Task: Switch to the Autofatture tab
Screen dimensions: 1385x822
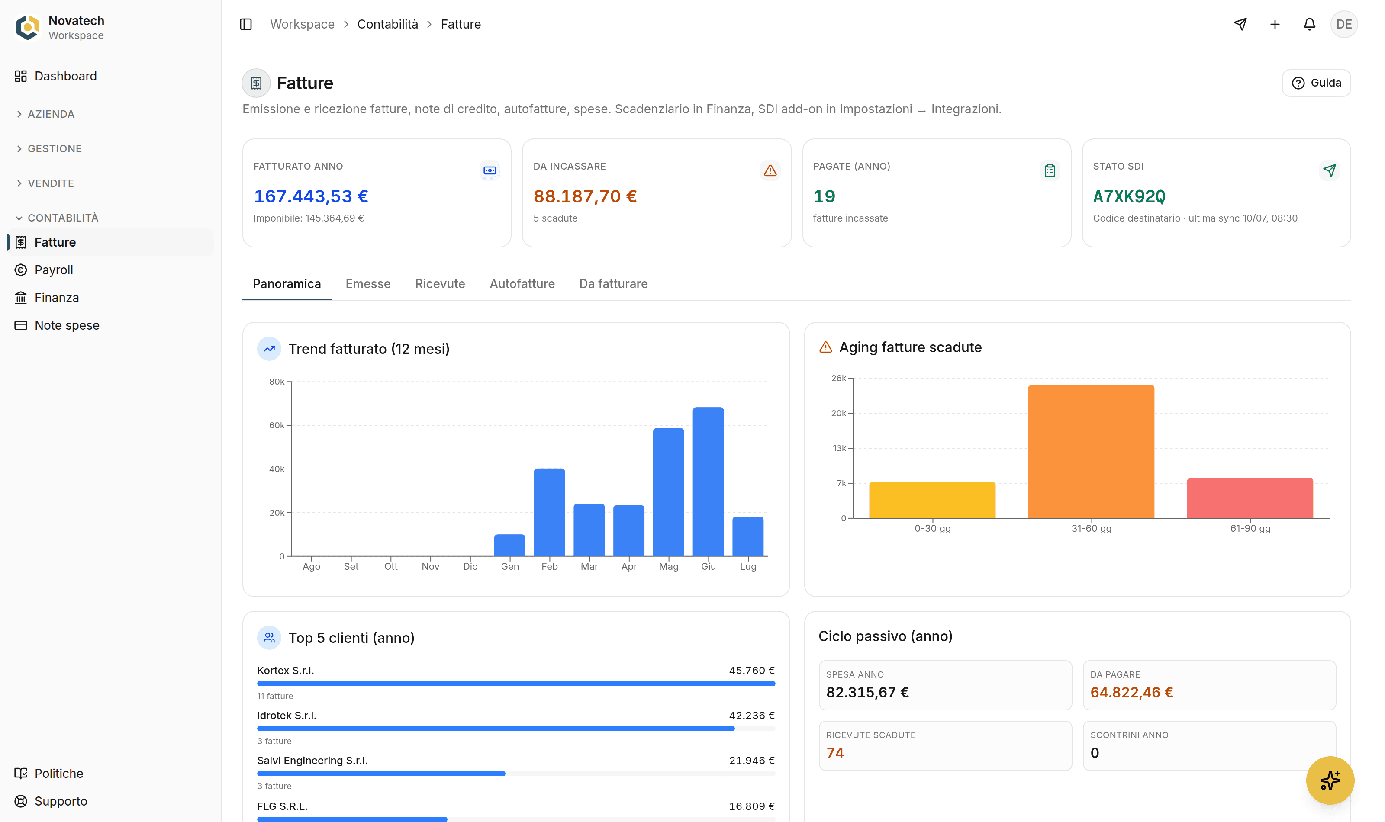Action: pos(522,284)
